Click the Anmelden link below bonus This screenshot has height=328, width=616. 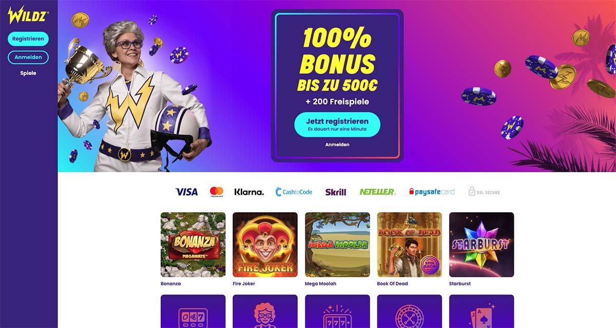[x=337, y=145]
